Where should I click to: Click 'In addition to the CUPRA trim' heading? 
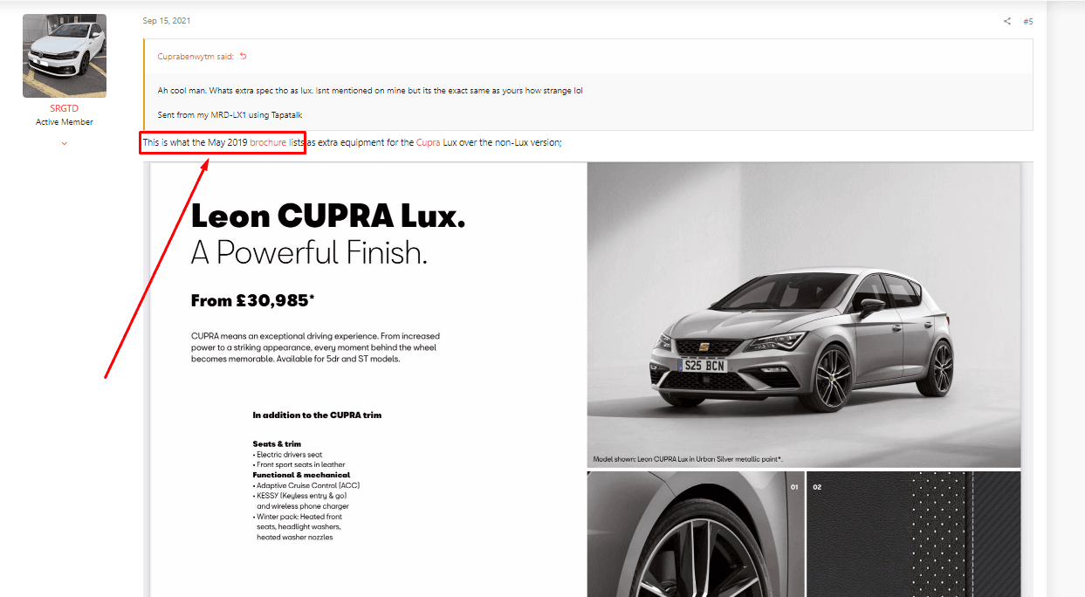pyautogui.click(x=317, y=415)
